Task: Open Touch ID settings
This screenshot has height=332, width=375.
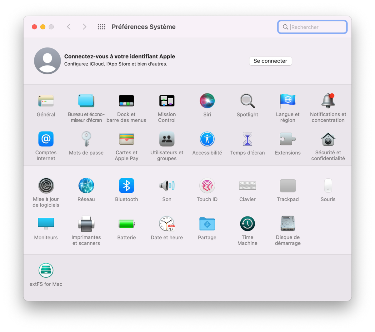Action: pos(207,186)
